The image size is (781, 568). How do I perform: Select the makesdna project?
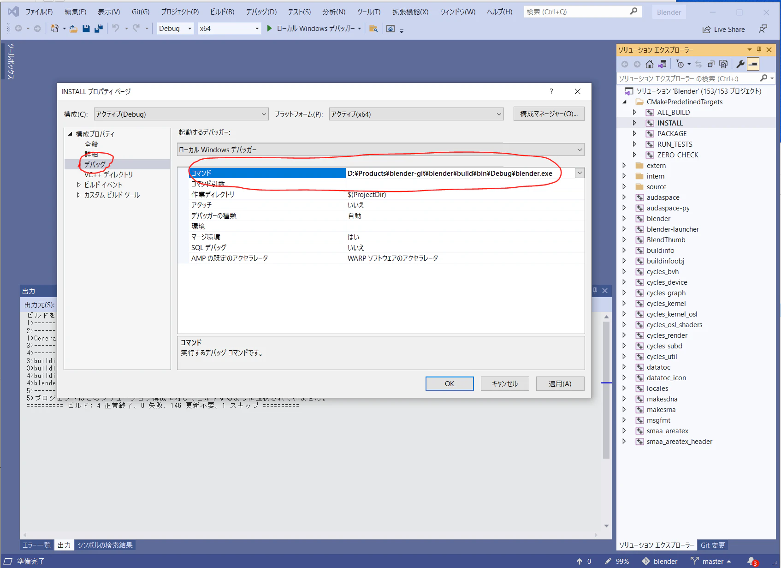pyautogui.click(x=662, y=399)
